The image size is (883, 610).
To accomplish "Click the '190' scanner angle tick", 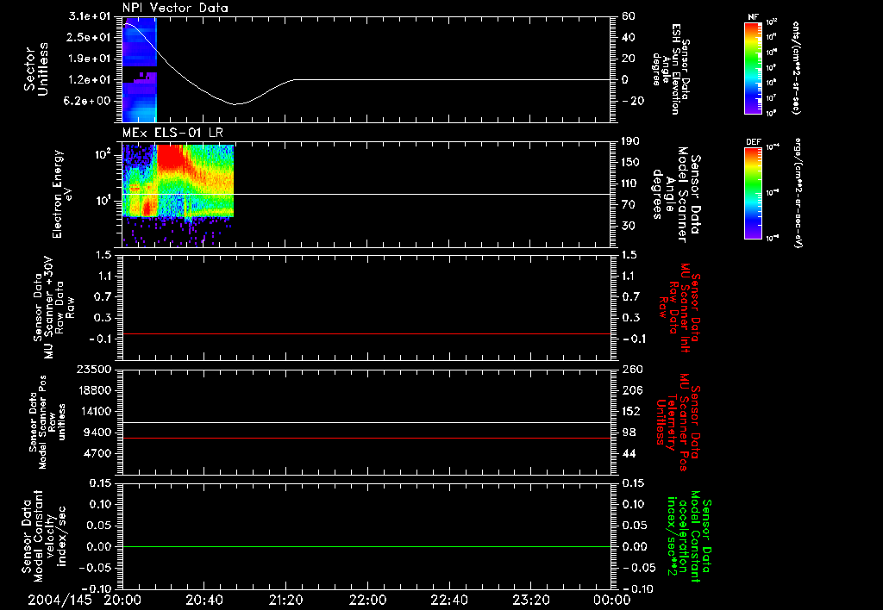I will (x=630, y=141).
